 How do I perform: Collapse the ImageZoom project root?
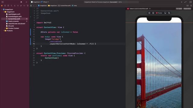click(x=2, y=9)
